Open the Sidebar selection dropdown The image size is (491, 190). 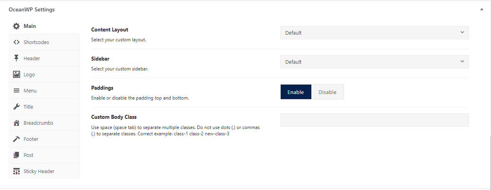[x=374, y=62]
